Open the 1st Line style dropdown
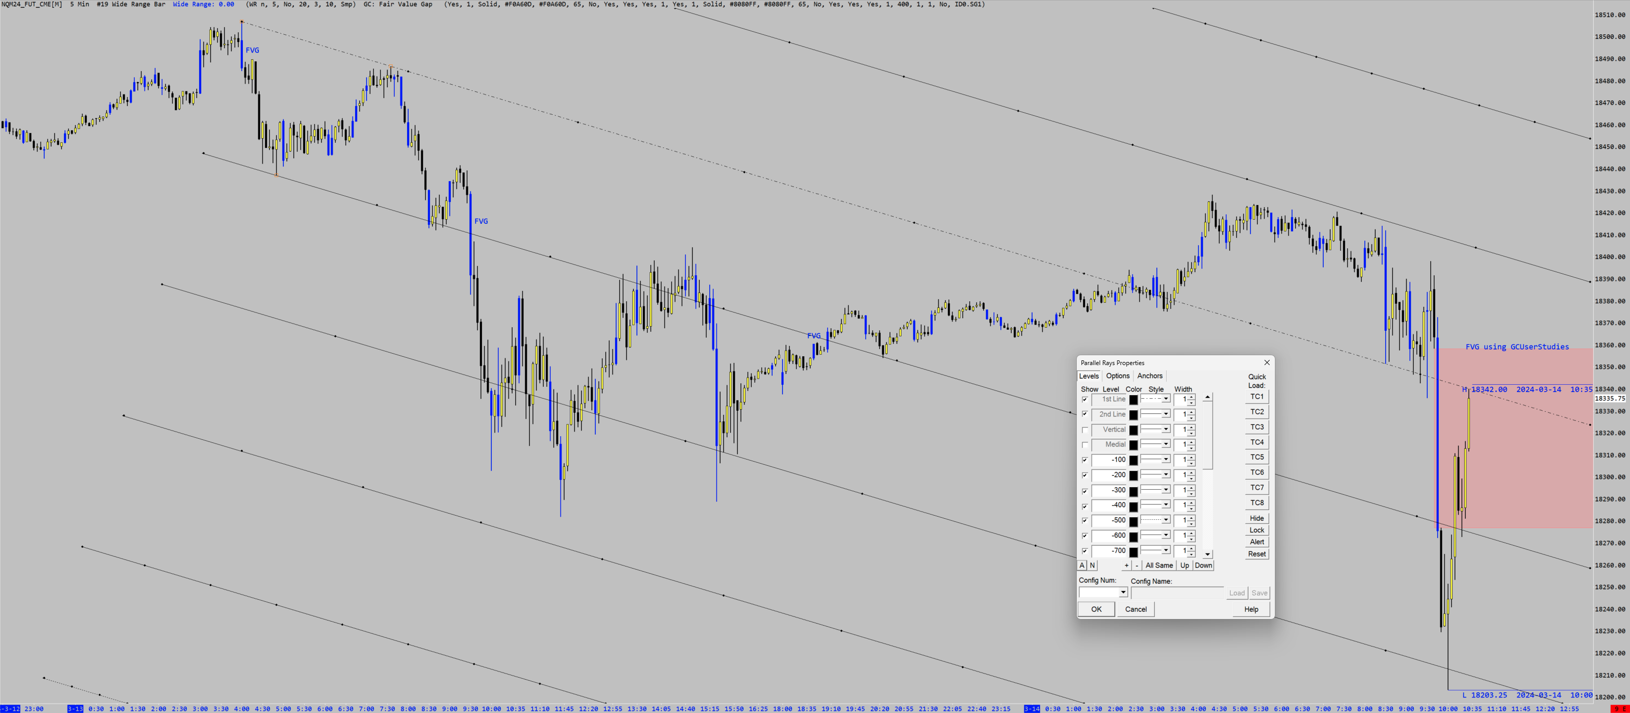 tap(1166, 399)
